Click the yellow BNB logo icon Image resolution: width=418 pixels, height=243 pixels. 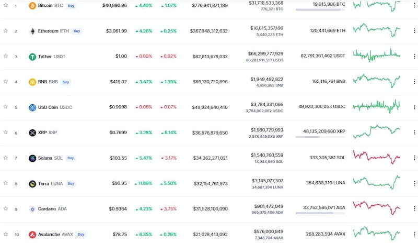(x=32, y=82)
